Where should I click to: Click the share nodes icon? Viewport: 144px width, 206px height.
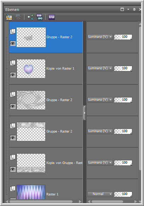coord(30,17)
